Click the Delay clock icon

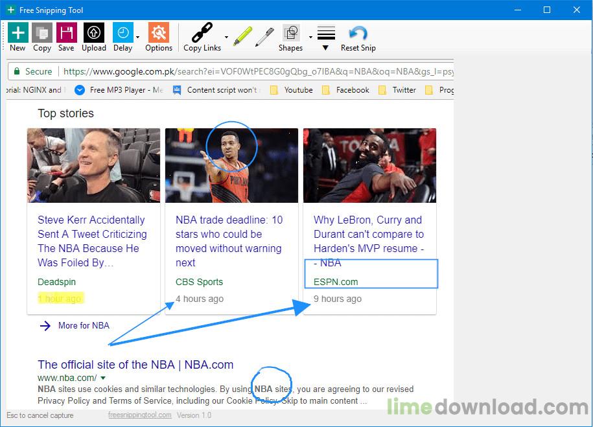[123, 32]
